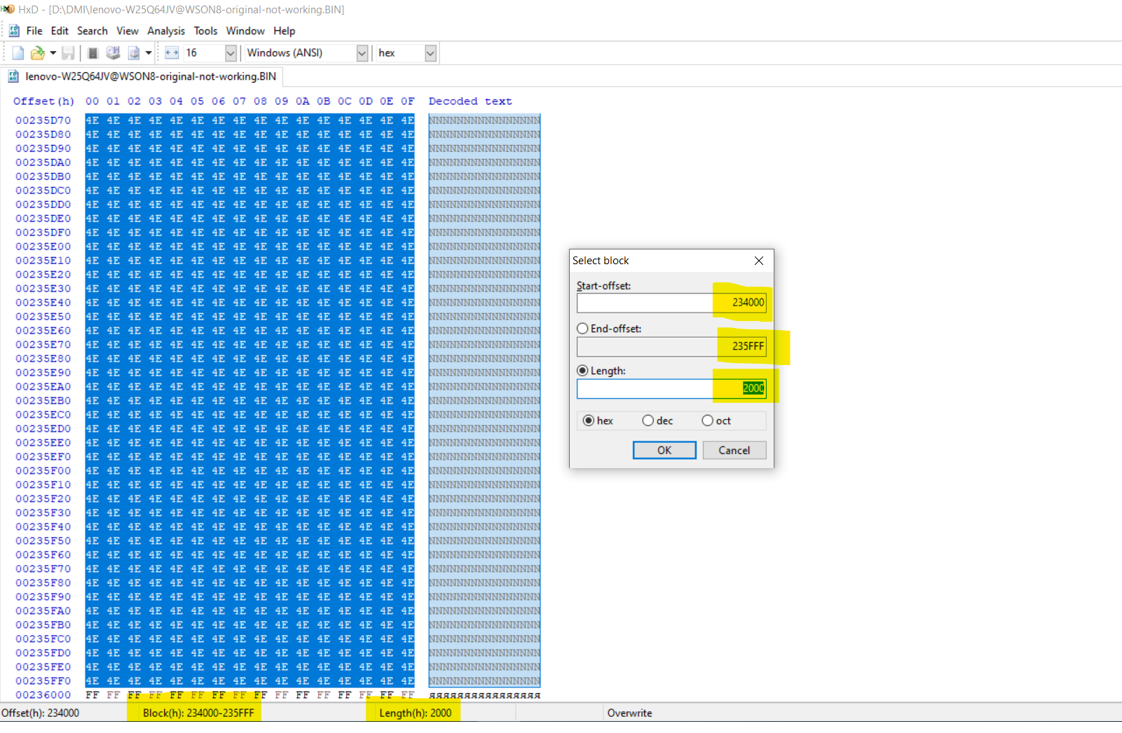Select the Length radio button
Image resolution: width=1122 pixels, height=733 pixels.
coord(582,371)
